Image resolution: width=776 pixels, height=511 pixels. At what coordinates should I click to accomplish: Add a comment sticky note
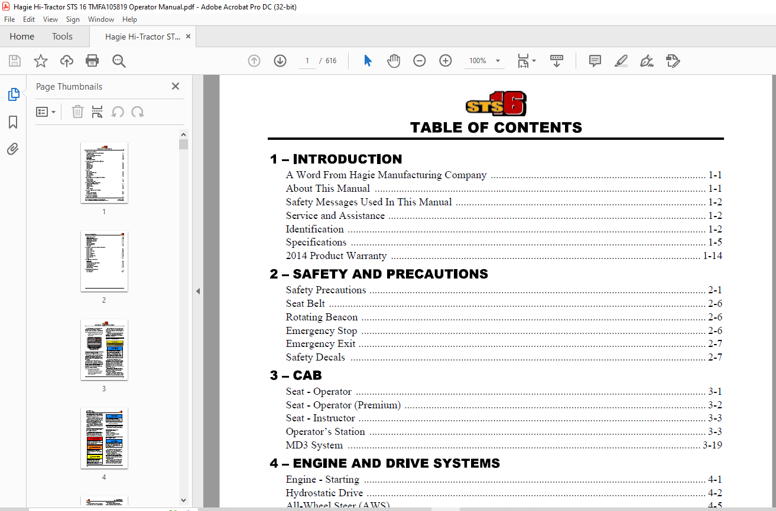point(595,61)
